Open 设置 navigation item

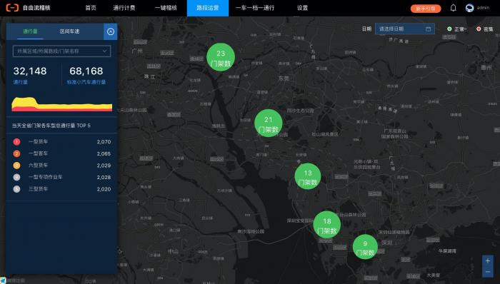(x=302, y=8)
